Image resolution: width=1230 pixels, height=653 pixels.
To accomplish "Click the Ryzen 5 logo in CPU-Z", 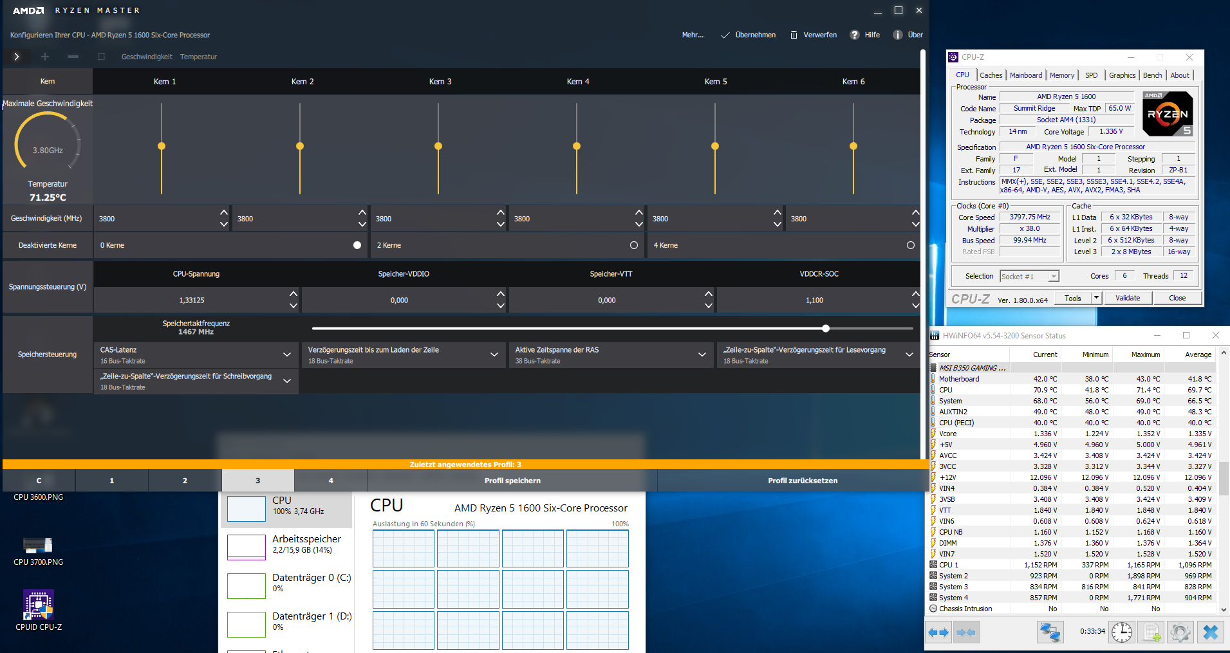I will [1168, 114].
